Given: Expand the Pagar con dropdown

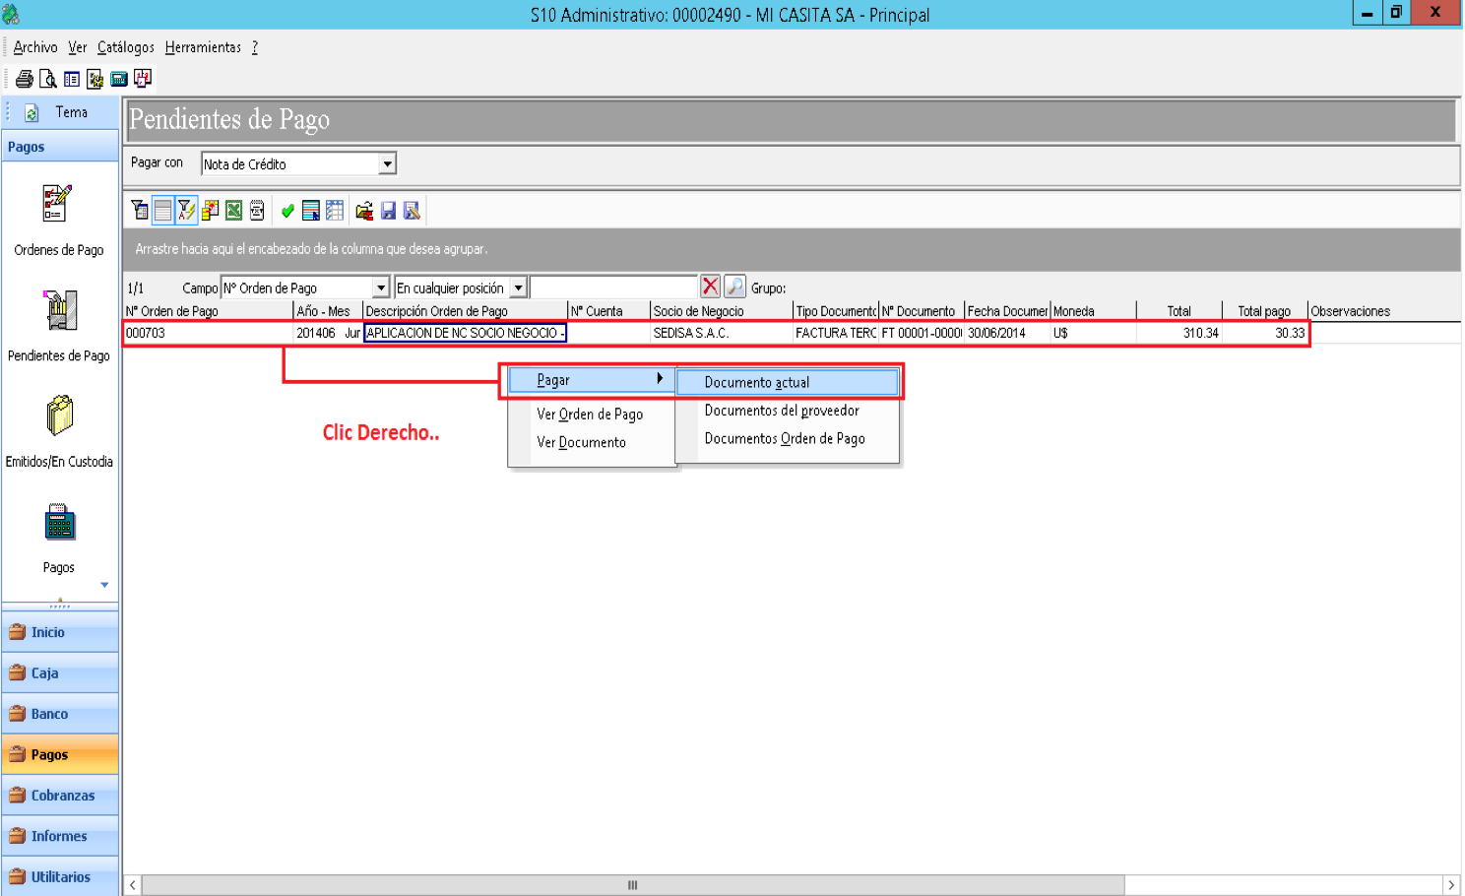Looking at the screenshot, I should pyautogui.click(x=388, y=163).
